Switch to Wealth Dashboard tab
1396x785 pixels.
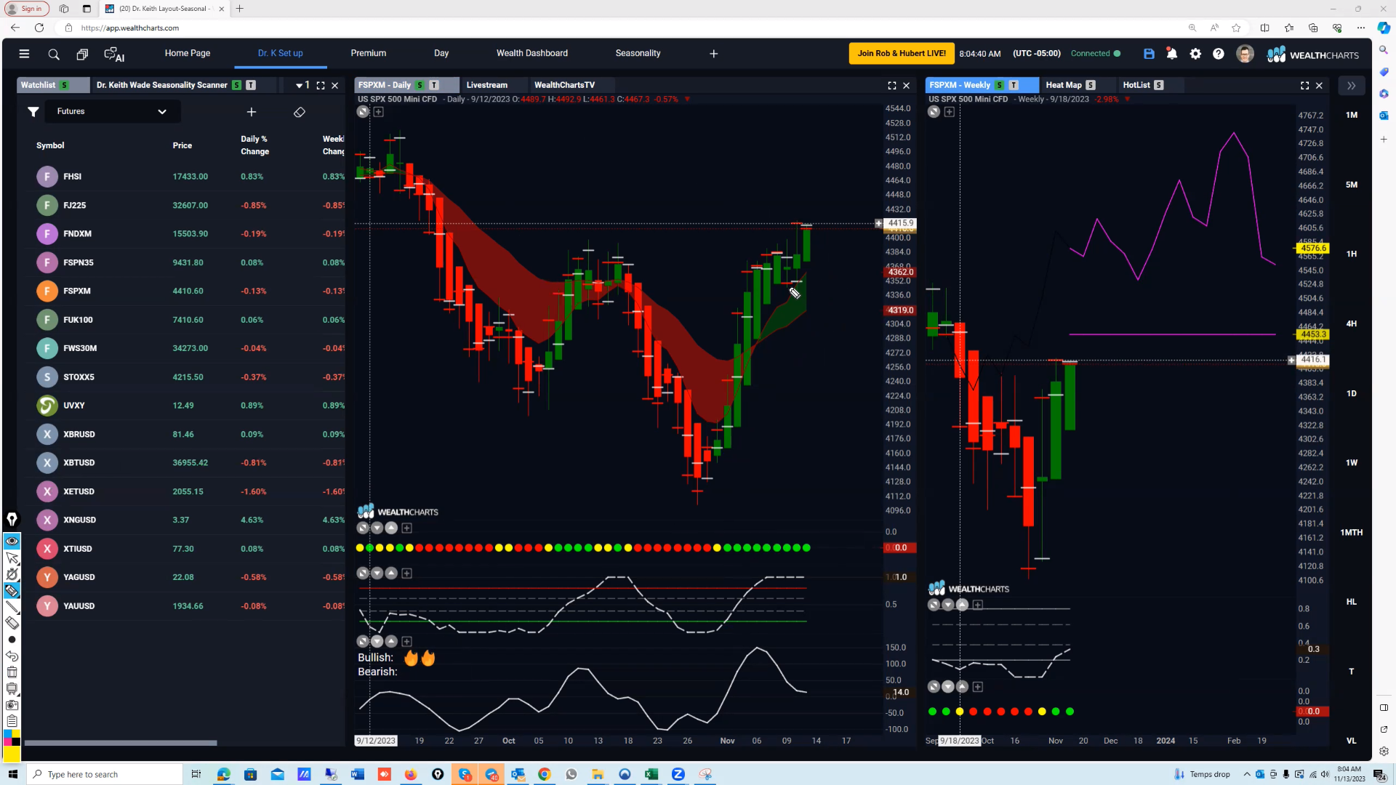(x=532, y=53)
